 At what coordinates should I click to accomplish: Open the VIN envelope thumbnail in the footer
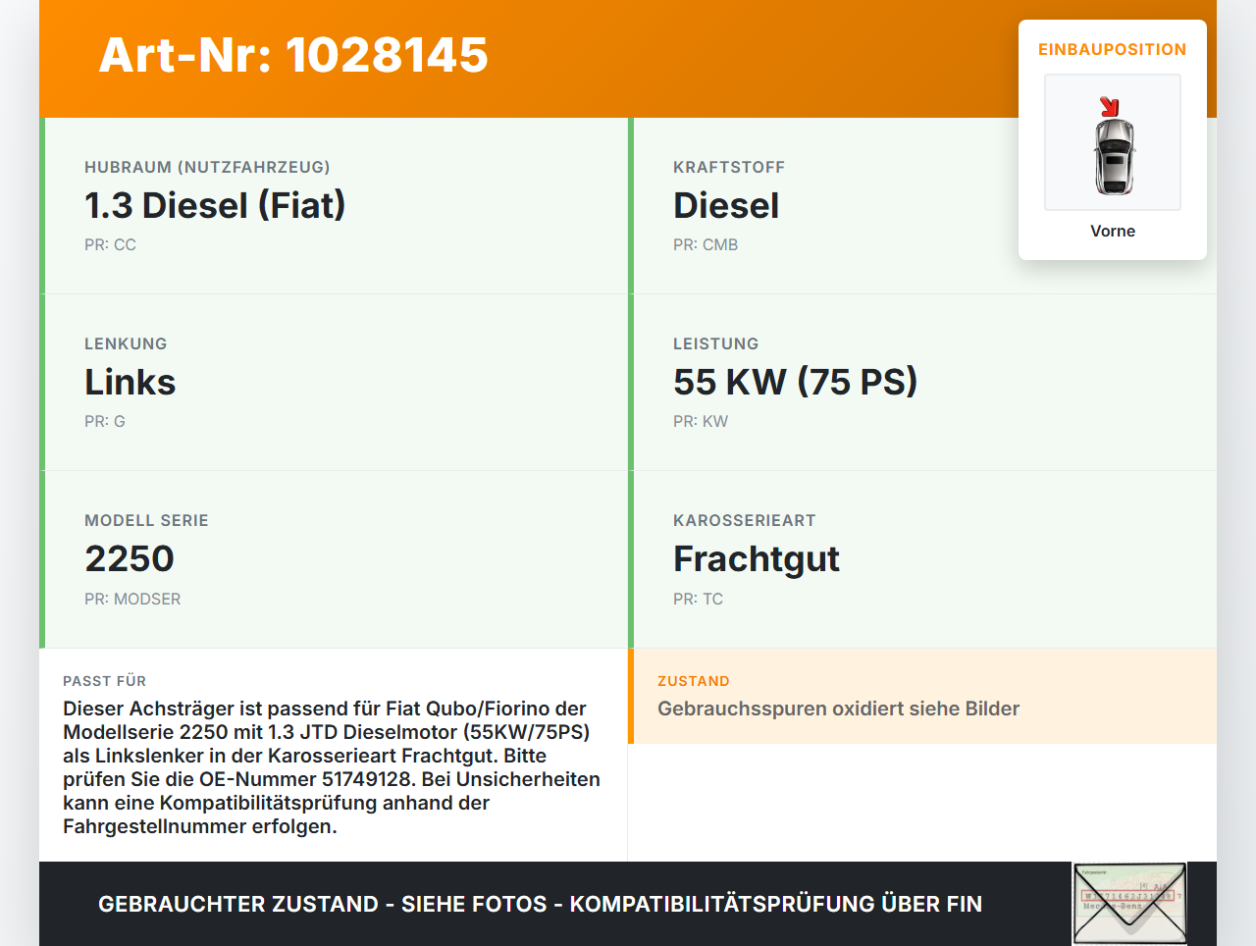[1130, 904]
